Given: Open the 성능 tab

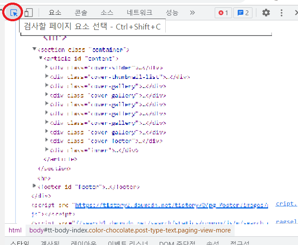Looking at the screenshot, I should (172, 13).
